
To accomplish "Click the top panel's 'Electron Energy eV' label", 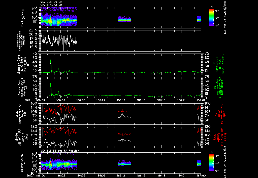I will pyautogui.click(x=23, y=18).
